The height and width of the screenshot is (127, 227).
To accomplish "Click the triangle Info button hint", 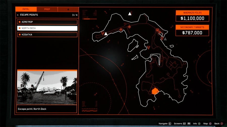I will point(199,123).
